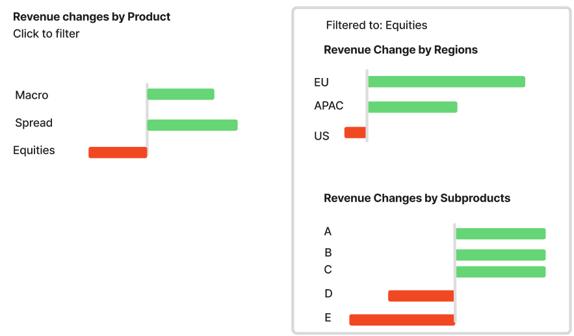Filter by the red Equities bar

(118, 152)
